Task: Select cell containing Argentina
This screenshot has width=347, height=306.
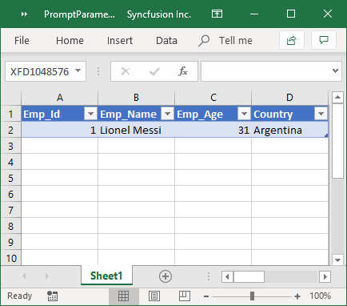Action: tap(289, 130)
